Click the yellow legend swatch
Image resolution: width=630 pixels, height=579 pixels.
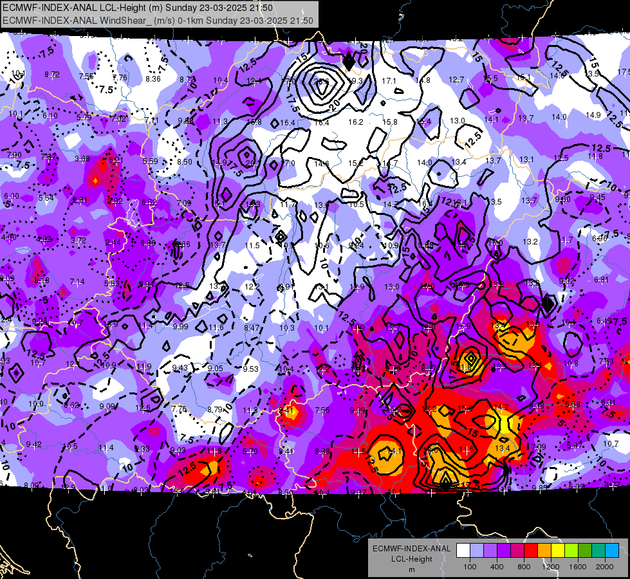tap(558, 551)
